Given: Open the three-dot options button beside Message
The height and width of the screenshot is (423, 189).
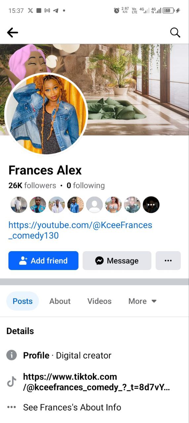Looking at the screenshot, I should [x=168, y=260].
